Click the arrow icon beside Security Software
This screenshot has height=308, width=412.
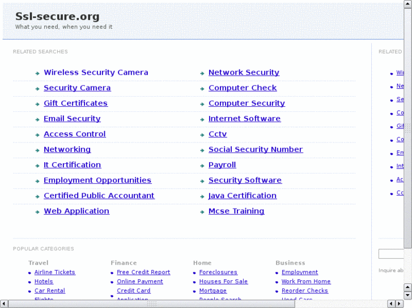click(202, 181)
